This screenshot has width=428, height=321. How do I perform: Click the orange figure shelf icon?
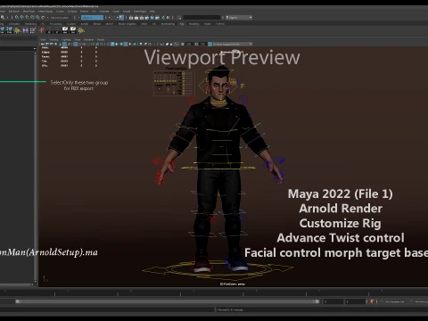click(x=41, y=30)
